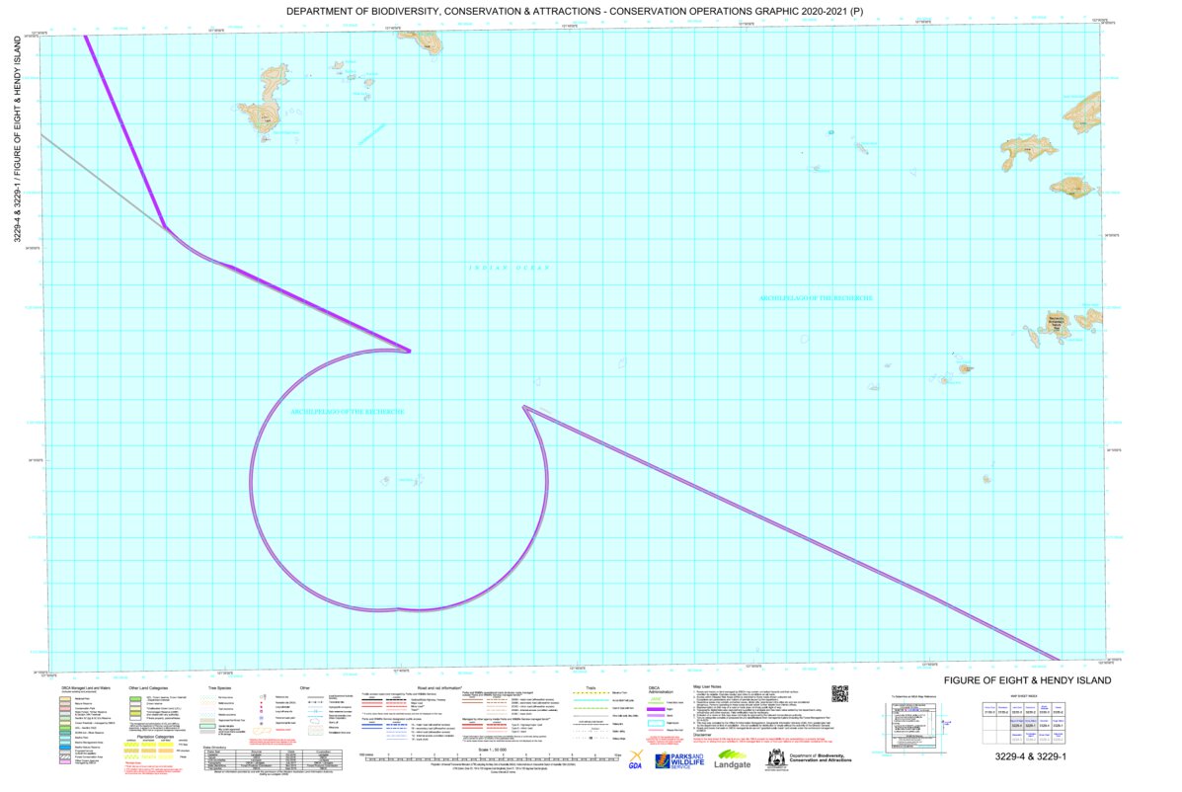Select highlighted sheet 3229-4 in Map Sheet Index

click(1018, 724)
